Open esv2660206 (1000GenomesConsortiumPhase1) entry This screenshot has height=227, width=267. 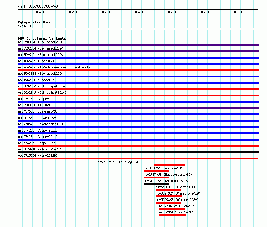54,67
